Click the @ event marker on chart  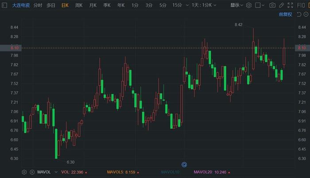point(184,165)
